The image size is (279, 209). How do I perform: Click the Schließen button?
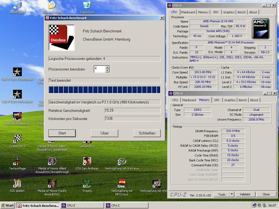click(147, 133)
